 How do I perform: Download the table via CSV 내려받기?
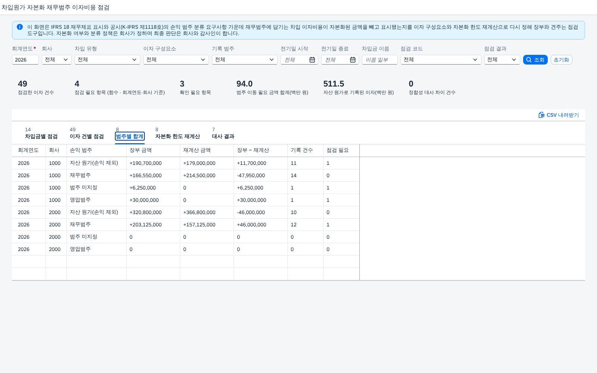pos(559,115)
